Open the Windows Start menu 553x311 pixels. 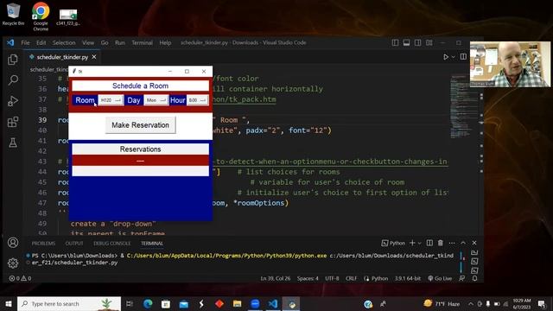click(x=9, y=303)
